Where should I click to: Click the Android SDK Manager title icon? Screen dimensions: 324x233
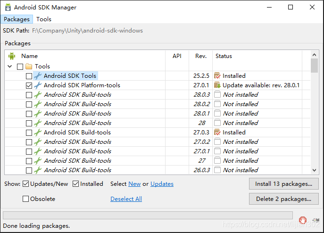8,7
